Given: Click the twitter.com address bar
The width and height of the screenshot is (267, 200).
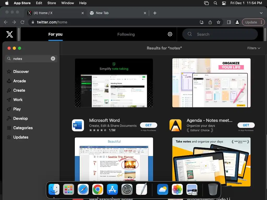Looking at the screenshot, I should pyautogui.click(x=112, y=22).
